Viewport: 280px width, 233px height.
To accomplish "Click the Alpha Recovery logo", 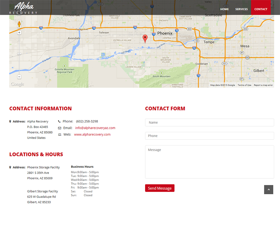I will pos(23,7).
